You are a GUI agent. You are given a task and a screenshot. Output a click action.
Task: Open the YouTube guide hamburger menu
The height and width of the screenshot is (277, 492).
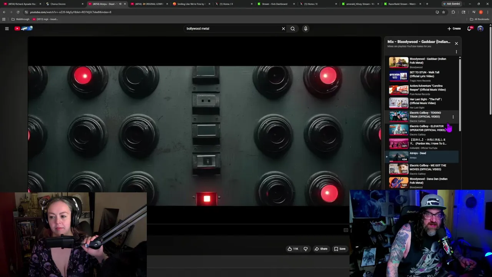(x=7, y=28)
